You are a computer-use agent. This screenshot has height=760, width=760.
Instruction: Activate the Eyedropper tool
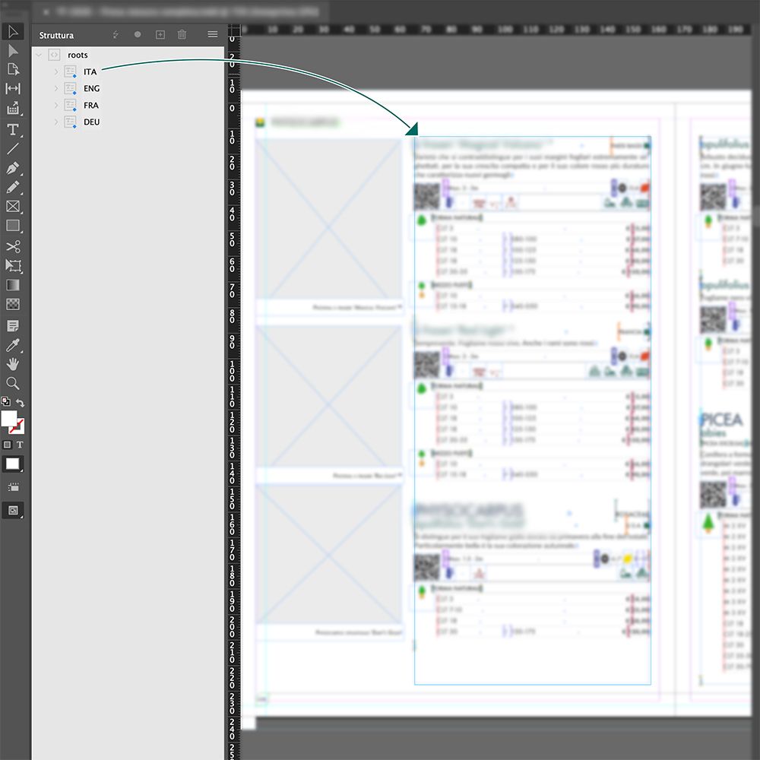[x=13, y=346]
